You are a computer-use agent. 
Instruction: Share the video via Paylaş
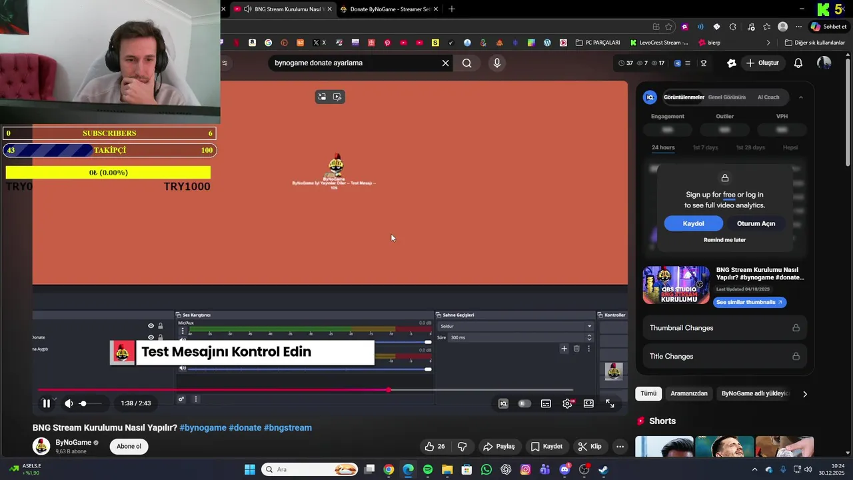[499, 446]
